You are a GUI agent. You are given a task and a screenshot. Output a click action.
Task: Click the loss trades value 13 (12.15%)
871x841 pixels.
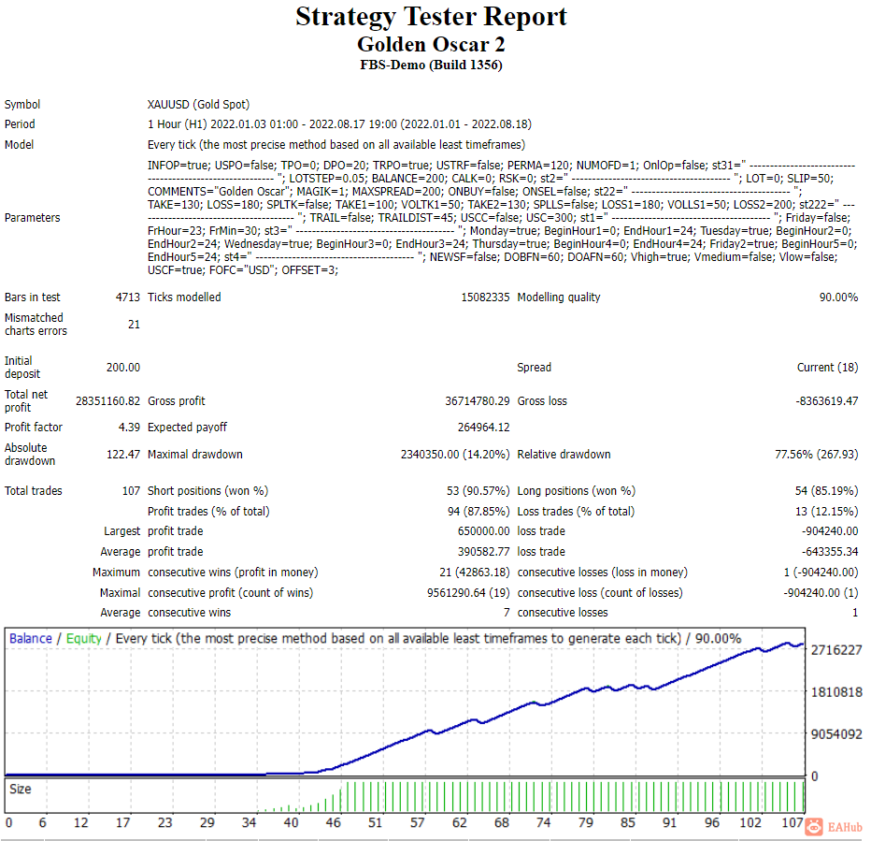click(826, 511)
